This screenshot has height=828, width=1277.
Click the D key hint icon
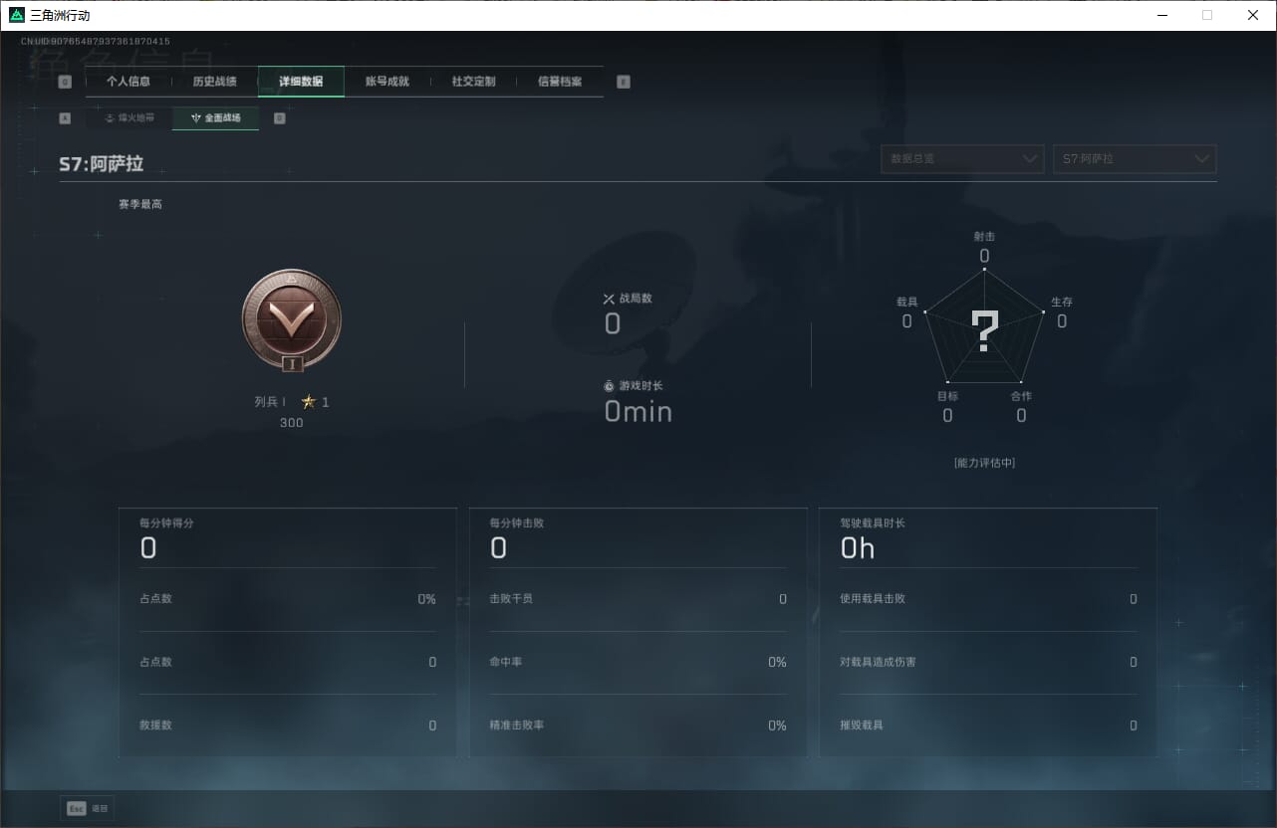coord(279,118)
